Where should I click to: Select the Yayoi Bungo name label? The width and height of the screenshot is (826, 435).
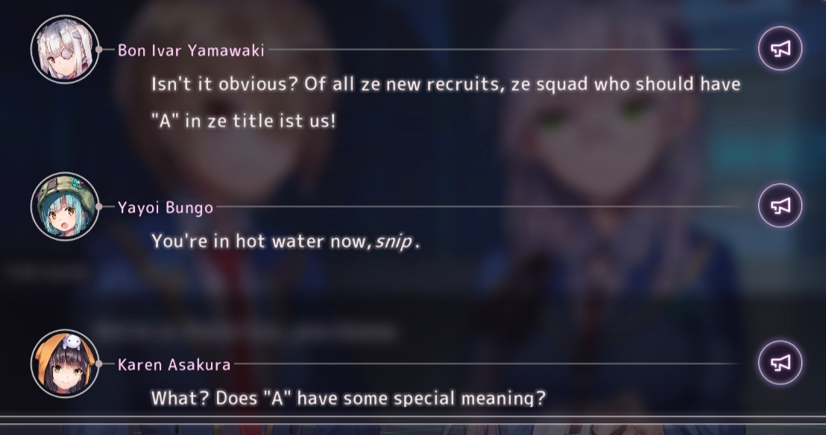point(165,208)
